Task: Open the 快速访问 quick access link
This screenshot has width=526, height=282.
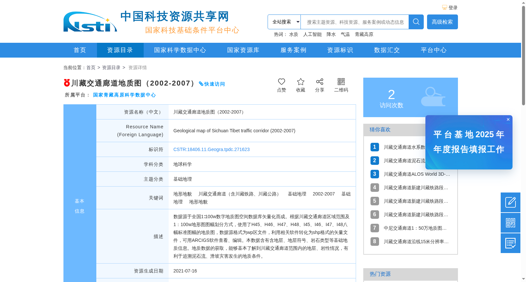Action: [x=212, y=84]
